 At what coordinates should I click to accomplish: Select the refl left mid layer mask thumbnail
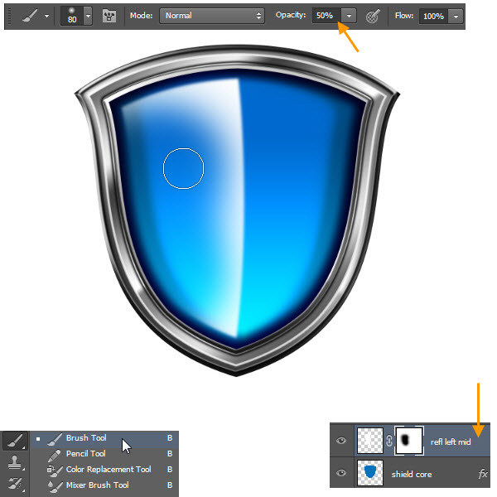coord(410,442)
